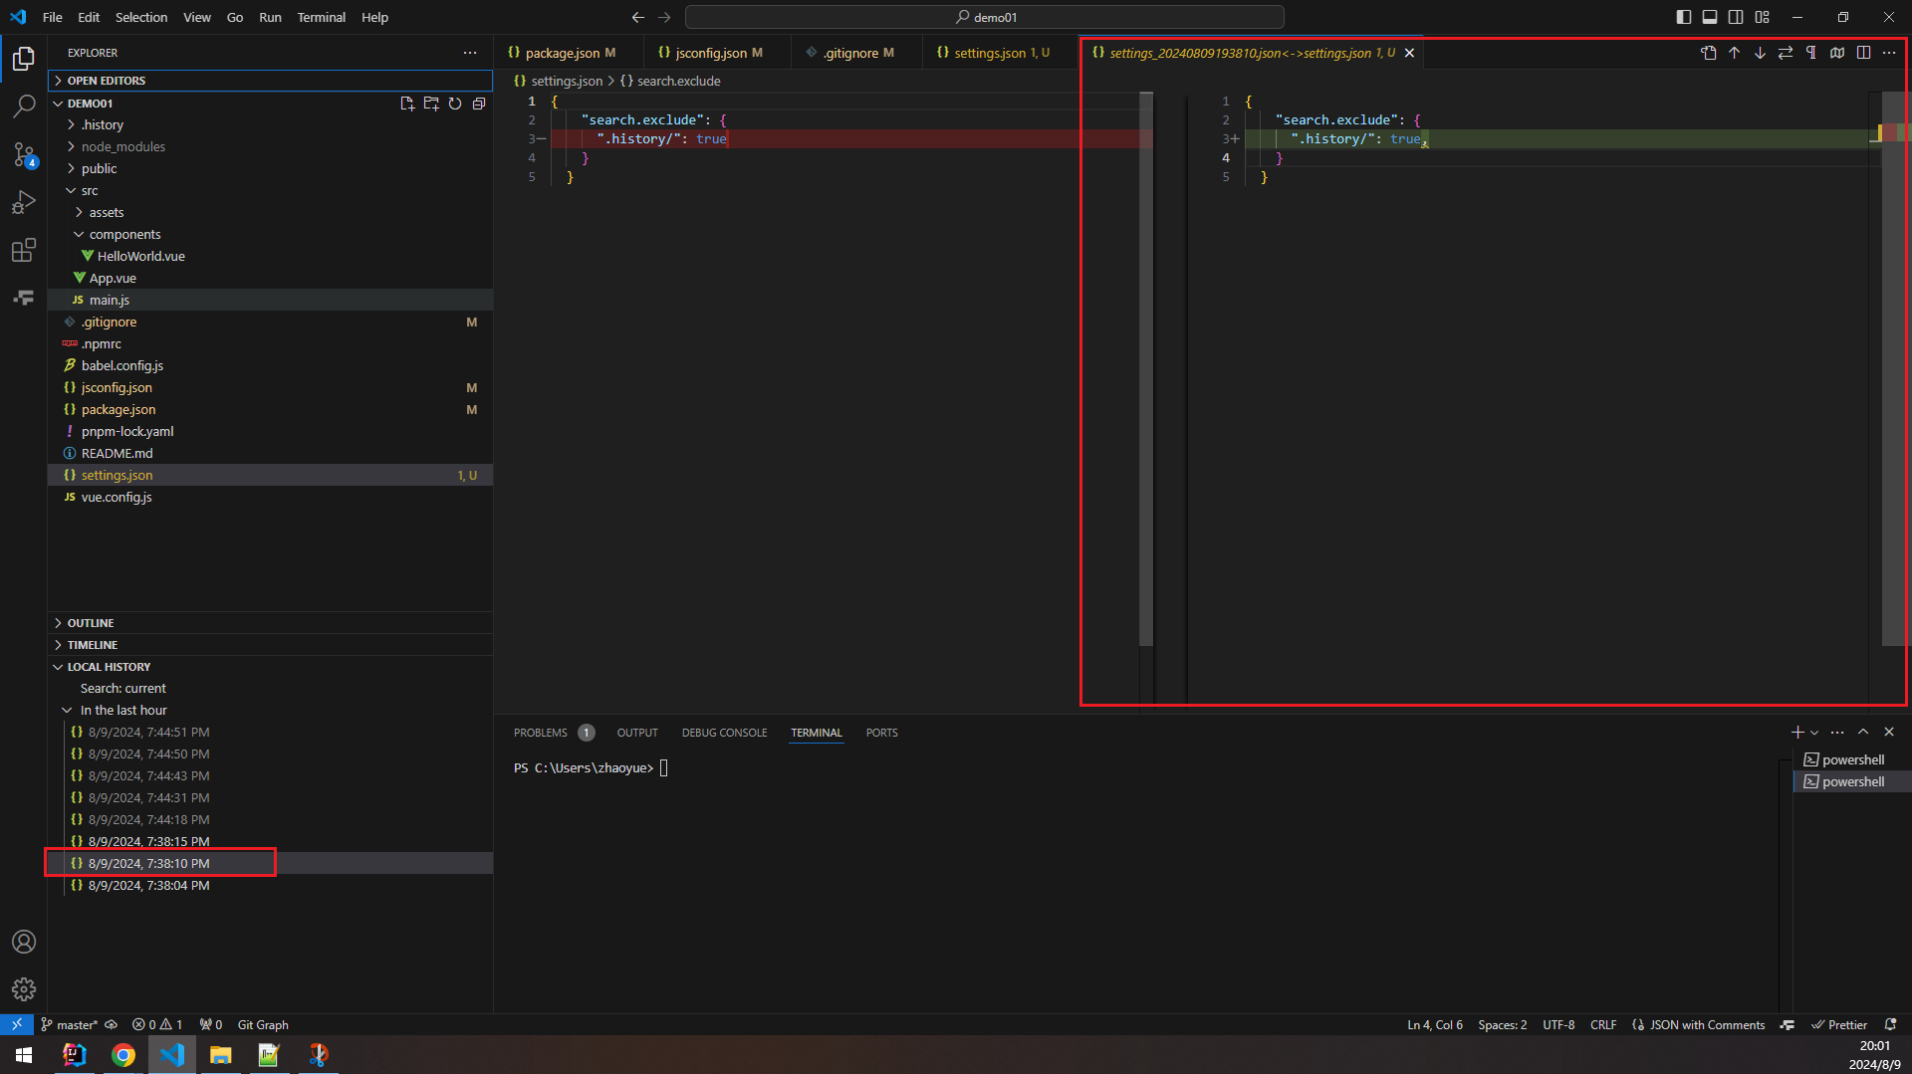Open the PORTS panel tab
The image size is (1912, 1074).
coord(881,733)
